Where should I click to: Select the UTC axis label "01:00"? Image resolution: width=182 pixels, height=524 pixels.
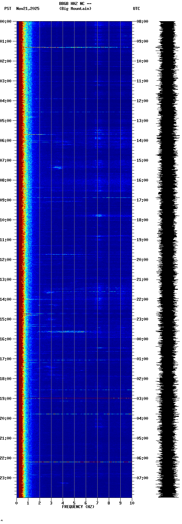tap(142, 359)
